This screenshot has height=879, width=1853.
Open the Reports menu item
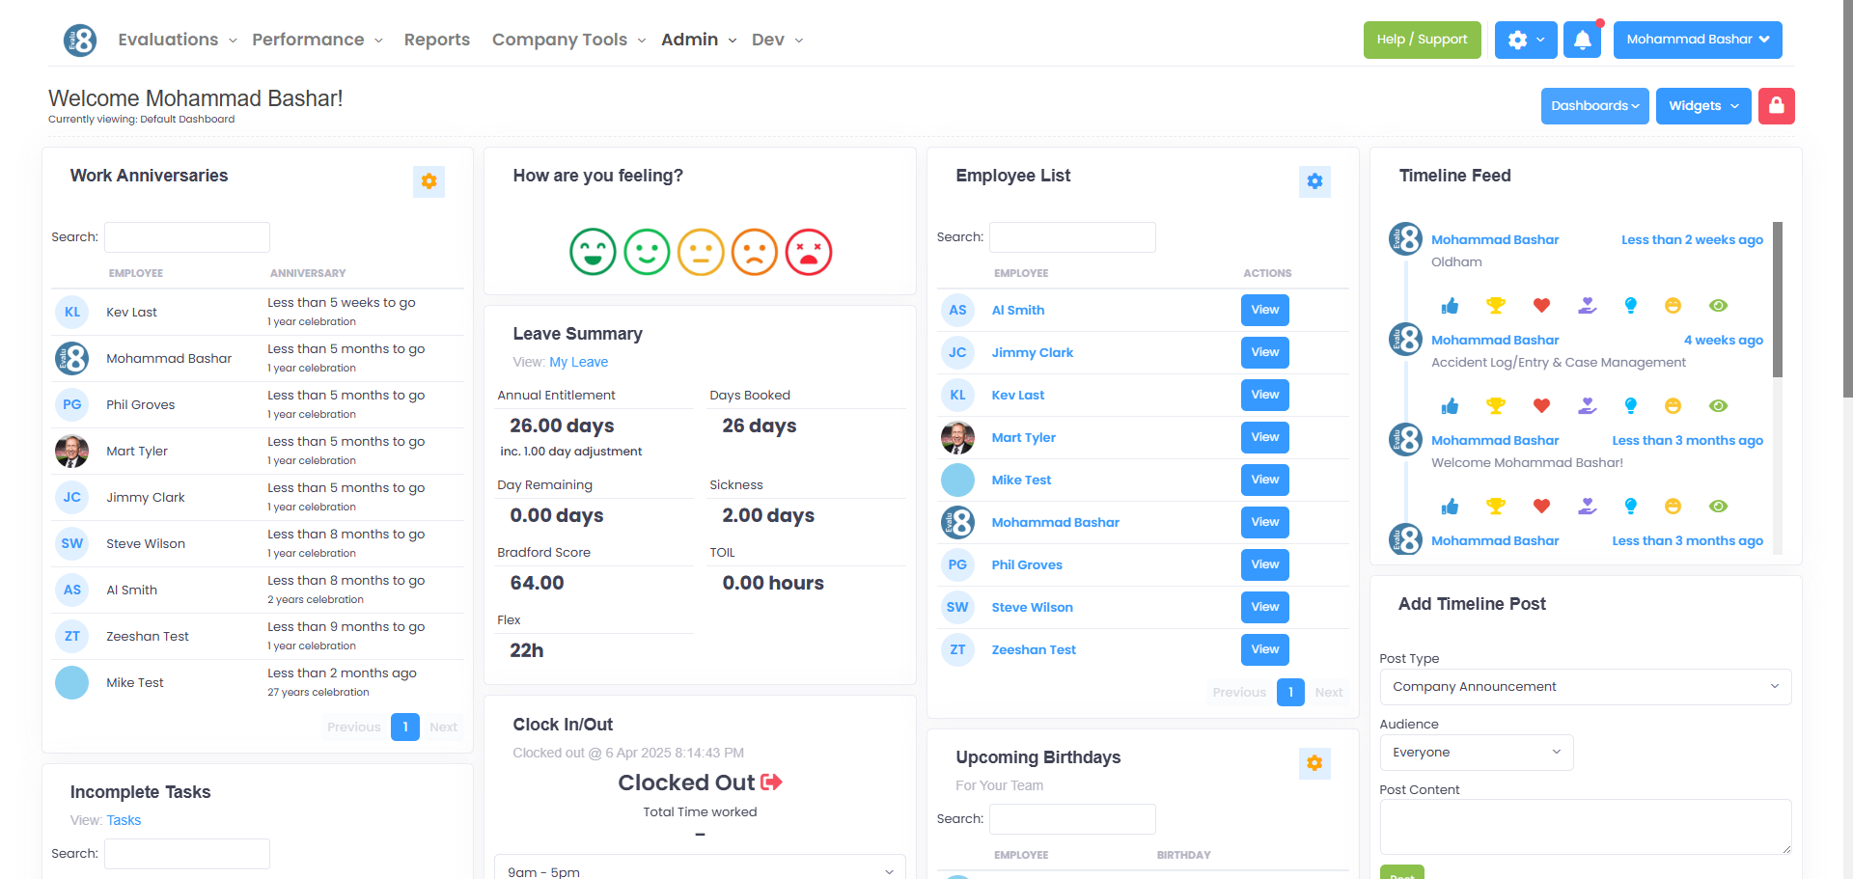[x=437, y=40]
